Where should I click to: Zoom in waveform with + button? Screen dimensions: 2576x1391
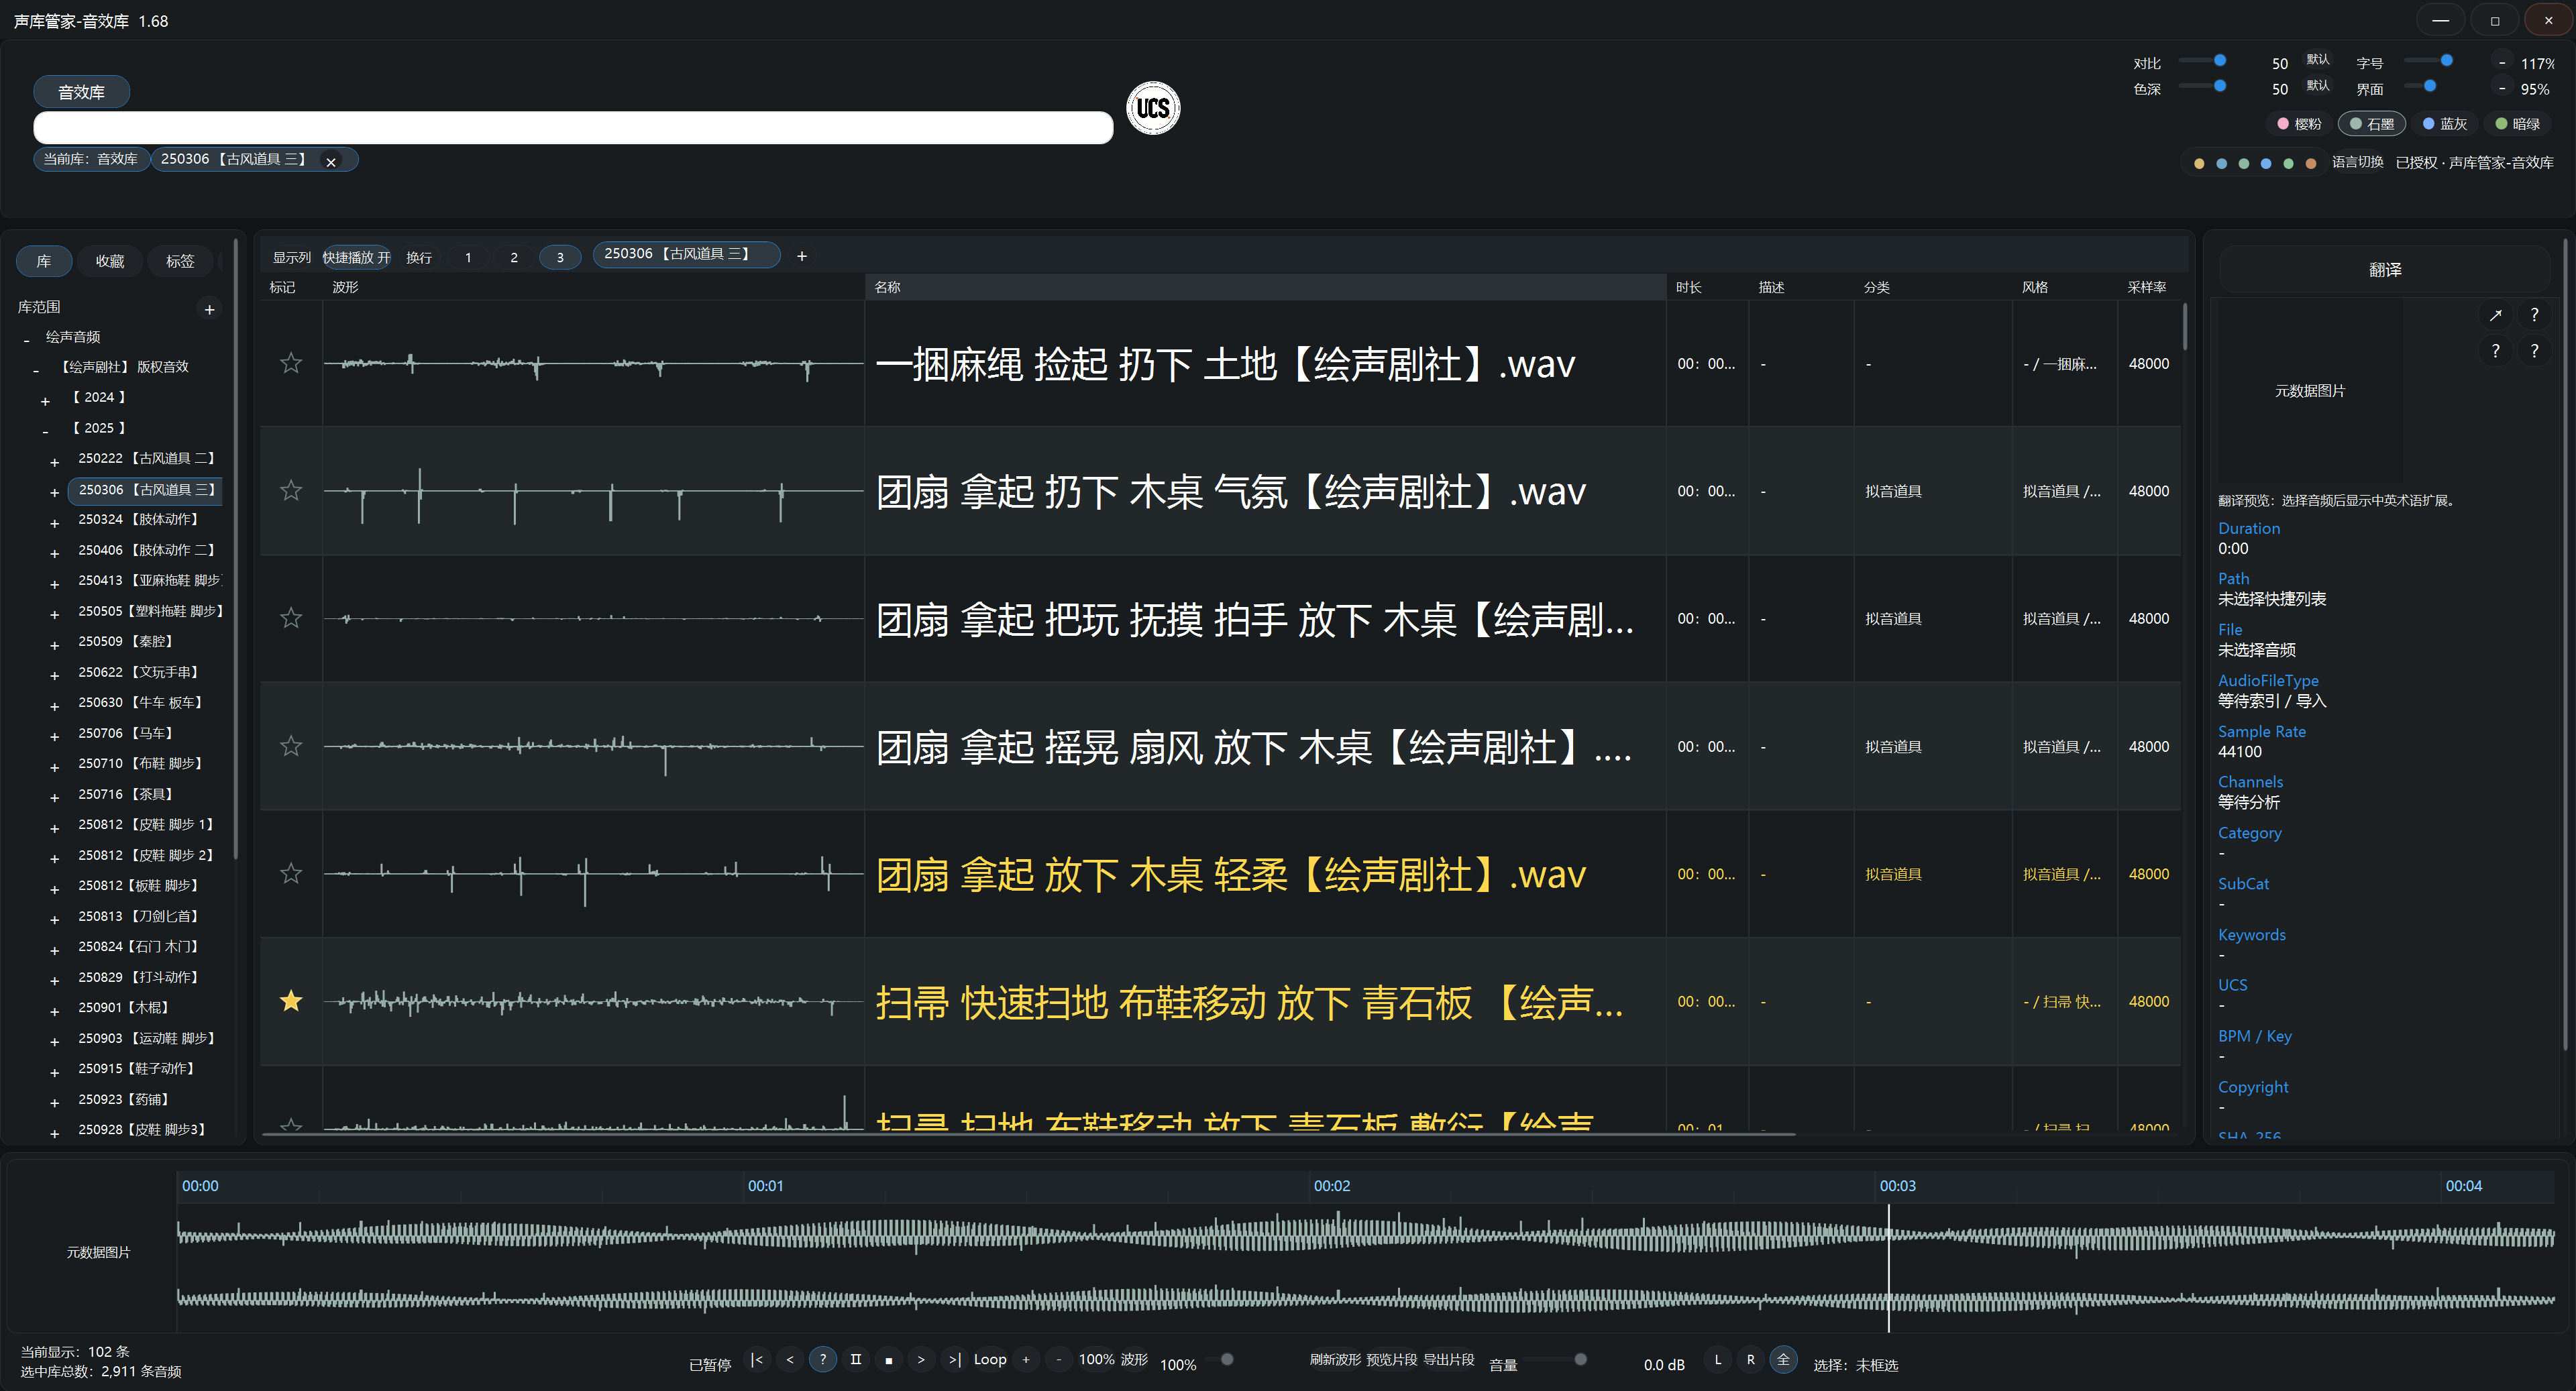1026,1359
